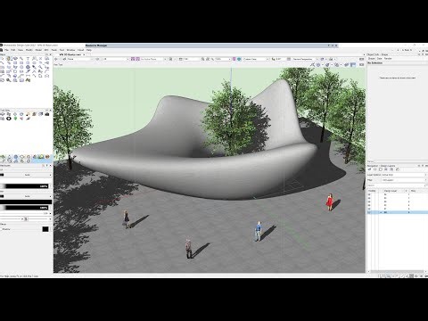Switch to the Render tab in Object Info
This screenshot has width=428, height=321.
click(x=388, y=59)
